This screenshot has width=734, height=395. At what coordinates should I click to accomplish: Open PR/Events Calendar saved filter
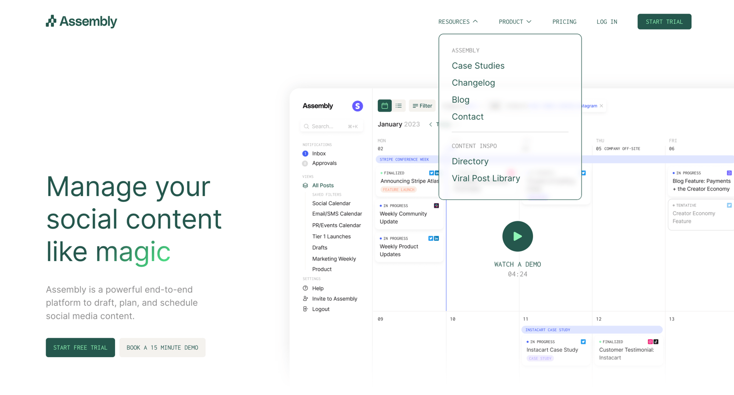pyautogui.click(x=336, y=225)
